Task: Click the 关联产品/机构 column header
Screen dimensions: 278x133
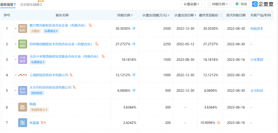Action: tap(260, 15)
